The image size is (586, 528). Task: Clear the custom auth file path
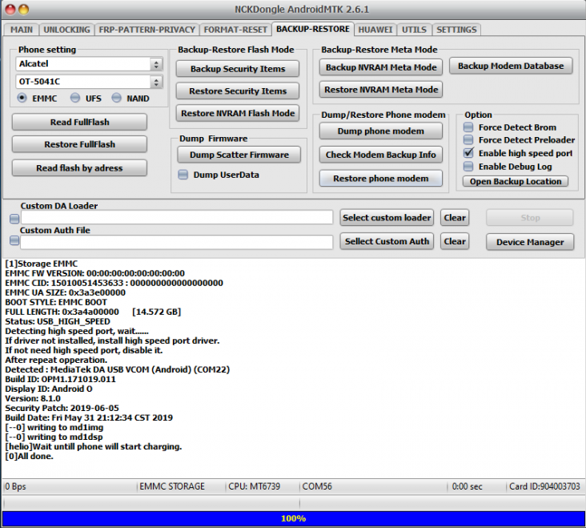tap(455, 241)
